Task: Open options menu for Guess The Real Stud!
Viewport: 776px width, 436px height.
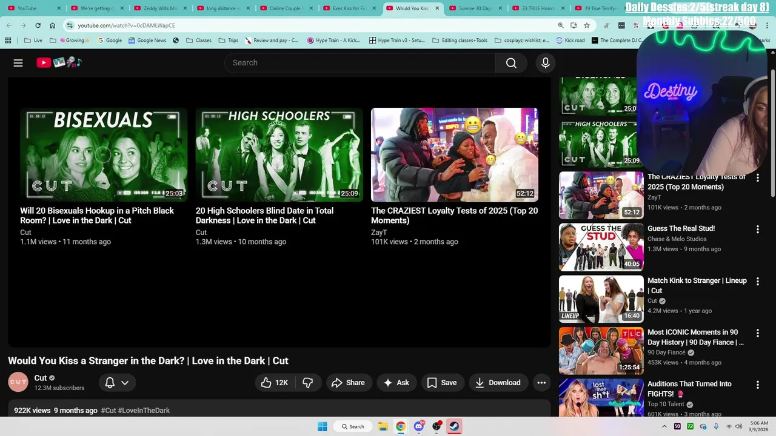Action: [757, 230]
